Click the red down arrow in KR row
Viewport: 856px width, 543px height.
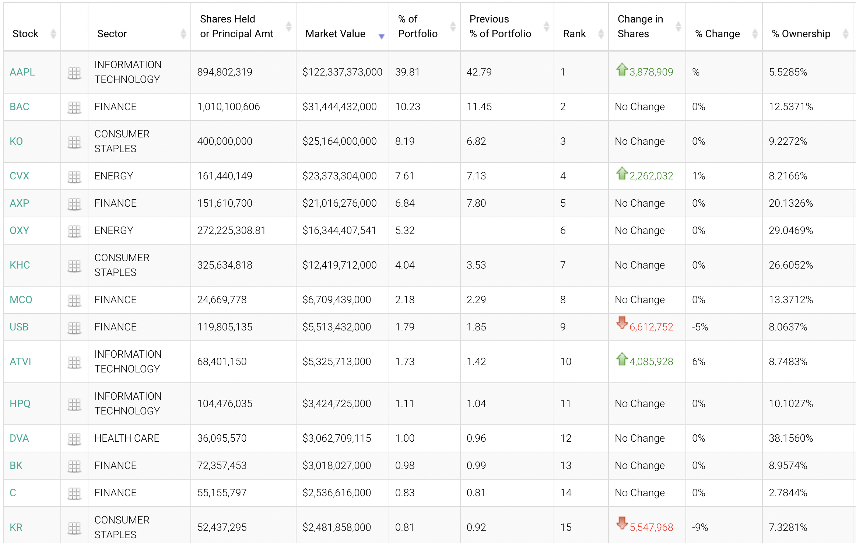point(622,523)
